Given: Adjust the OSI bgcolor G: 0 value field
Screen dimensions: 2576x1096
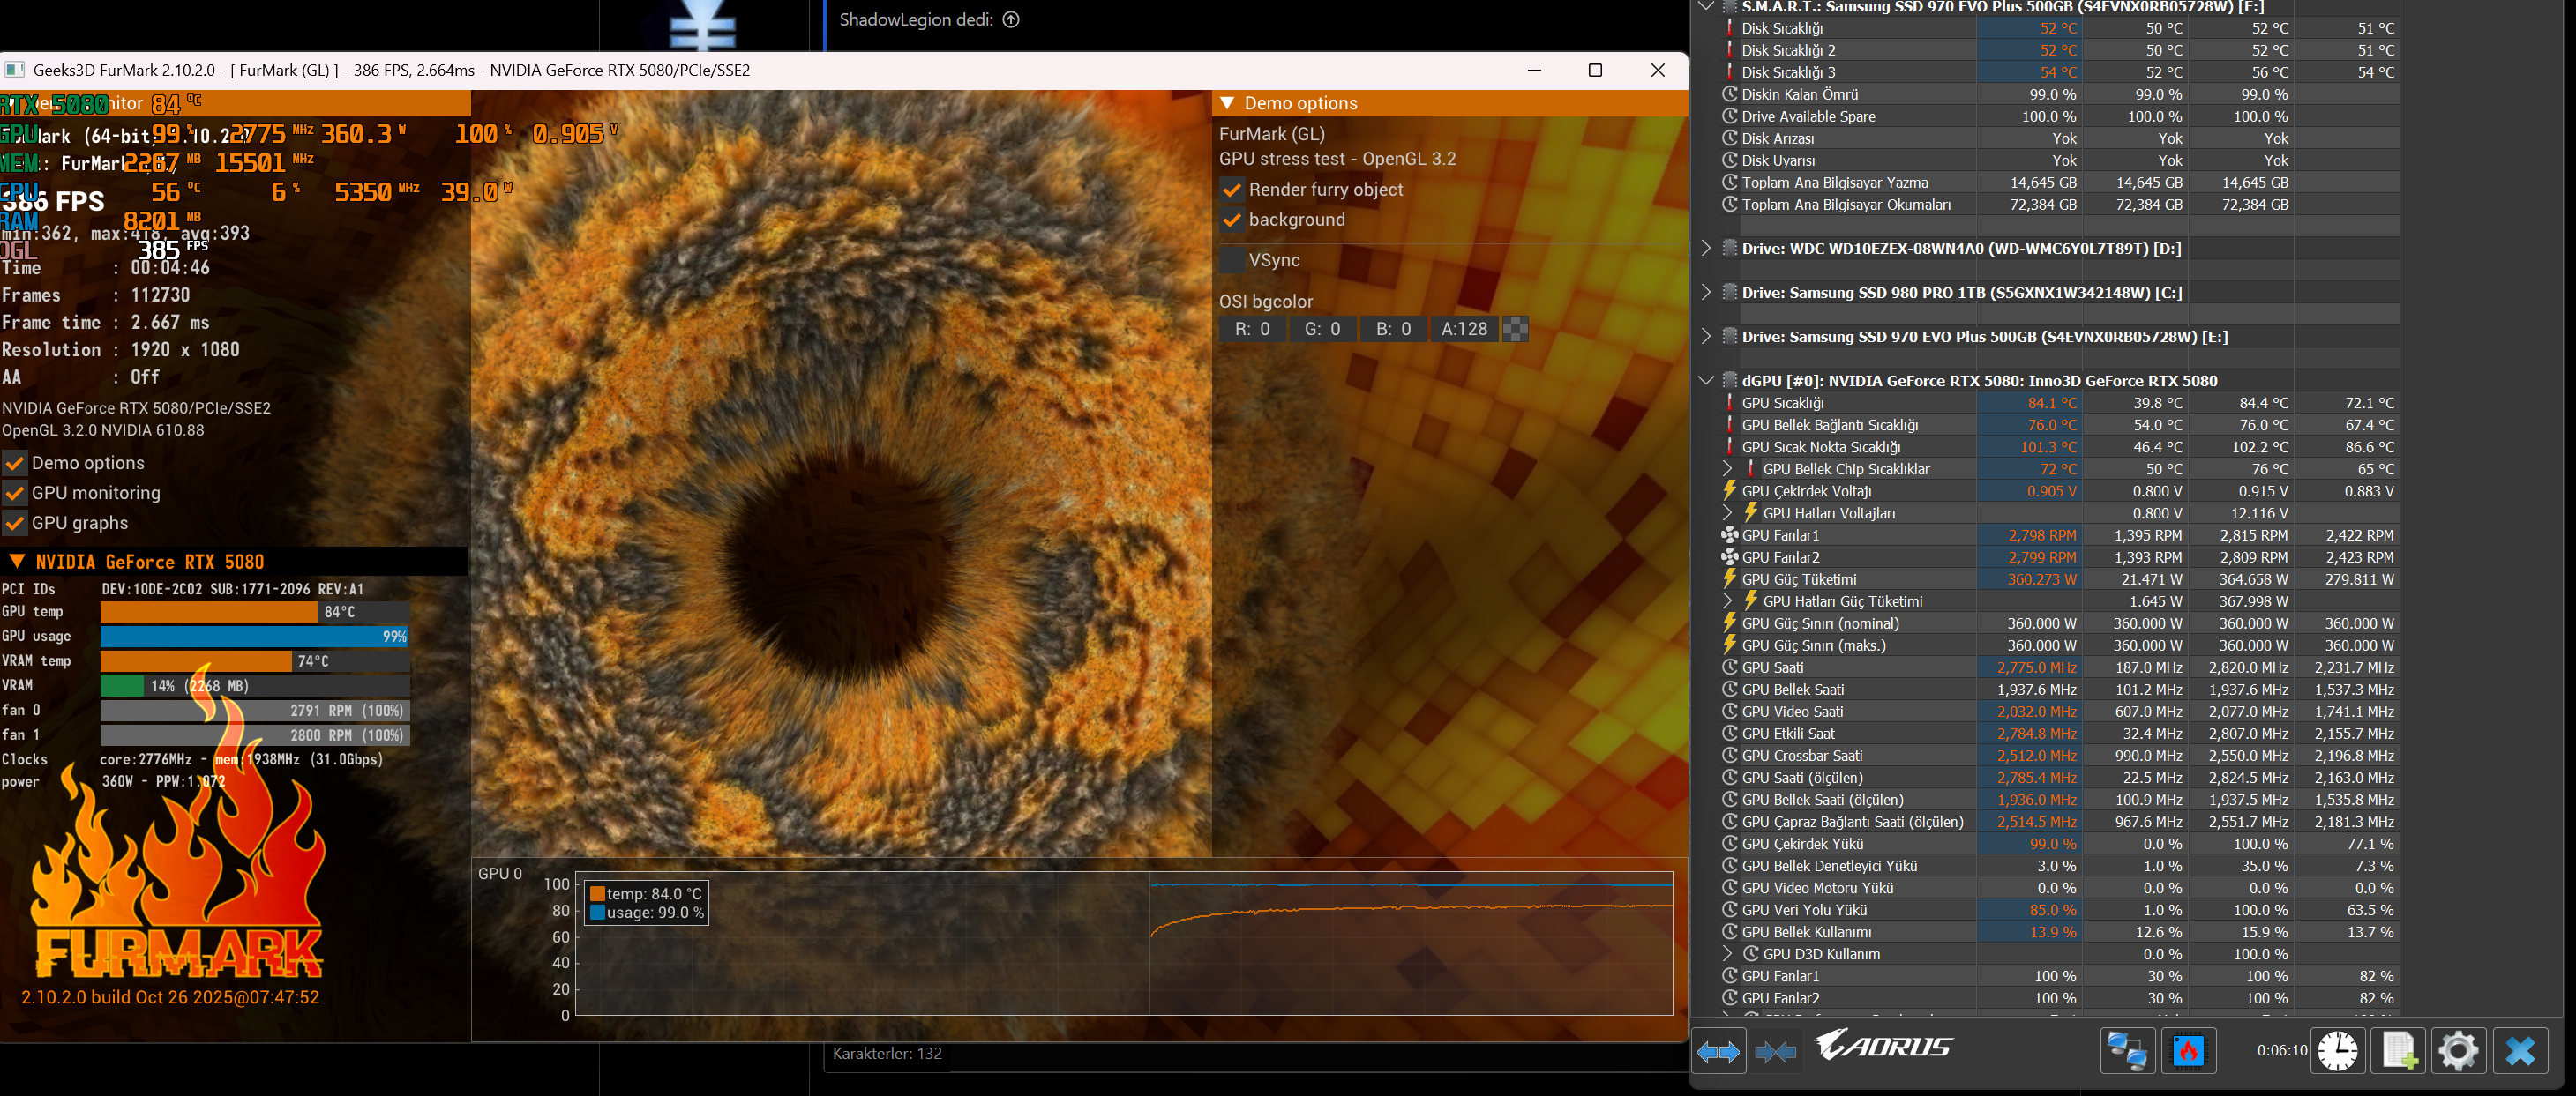Looking at the screenshot, I should click(x=1323, y=329).
